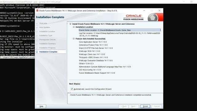The width and height of the screenshot is (197, 111).
Task: Collapse Feature Sets Installed Successfully node
Action: click(74, 39)
